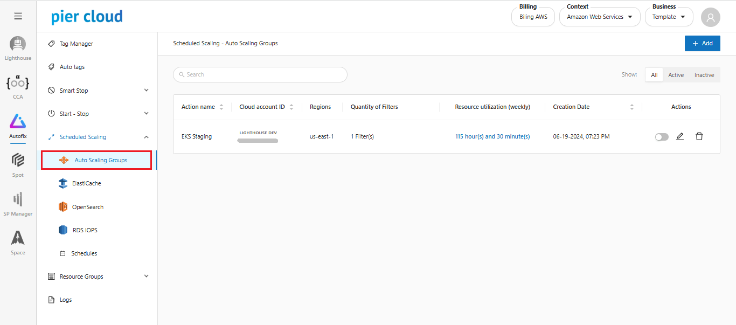Open the SP Manager icon

coord(18,199)
